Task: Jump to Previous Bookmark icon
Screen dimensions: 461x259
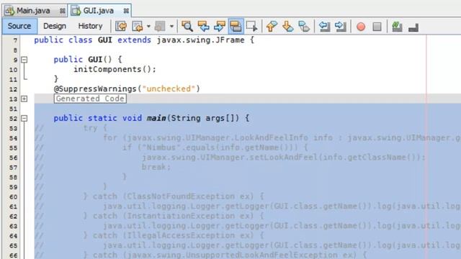Action: pyautogui.click(x=272, y=27)
